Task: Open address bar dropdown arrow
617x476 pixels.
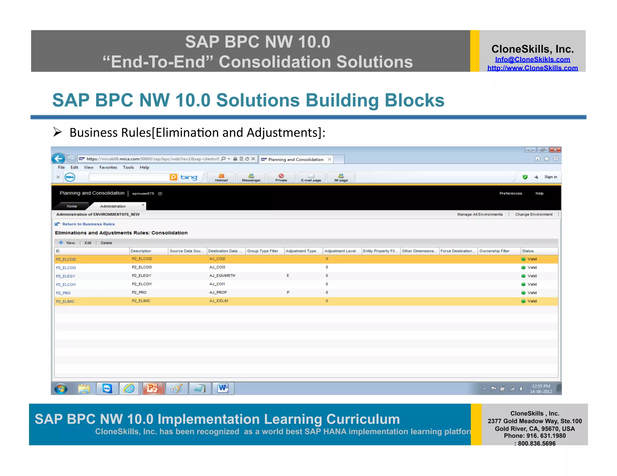Action: (229, 159)
